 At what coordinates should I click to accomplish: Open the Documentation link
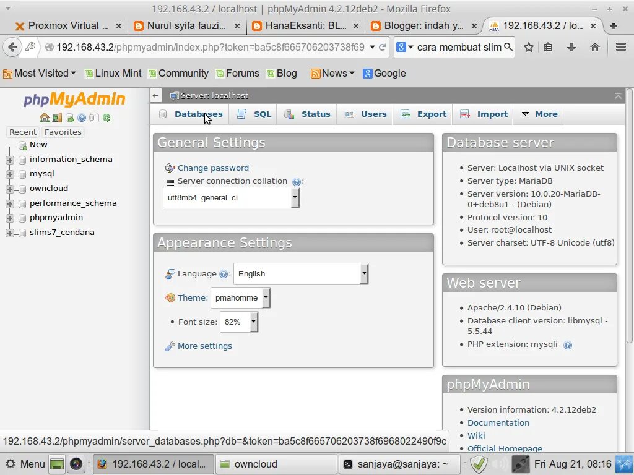[x=498, y=423]
